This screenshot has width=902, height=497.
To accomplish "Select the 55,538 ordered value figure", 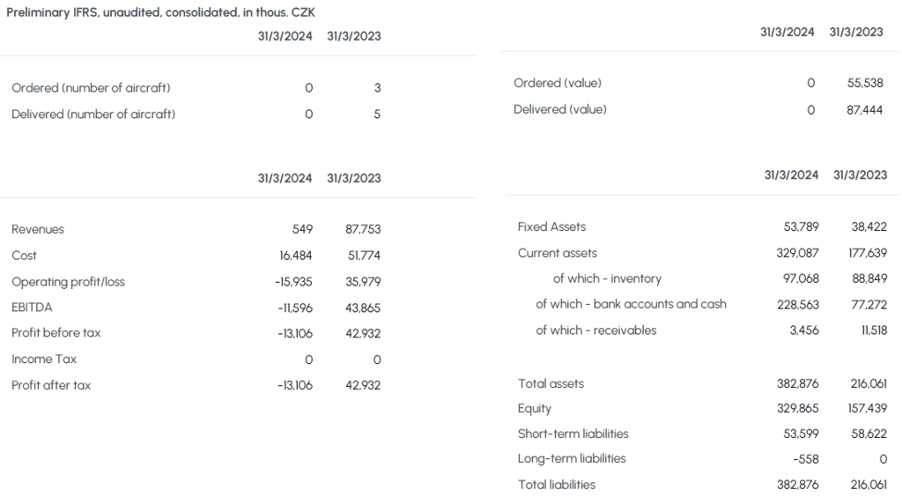I will click(865, 83).
